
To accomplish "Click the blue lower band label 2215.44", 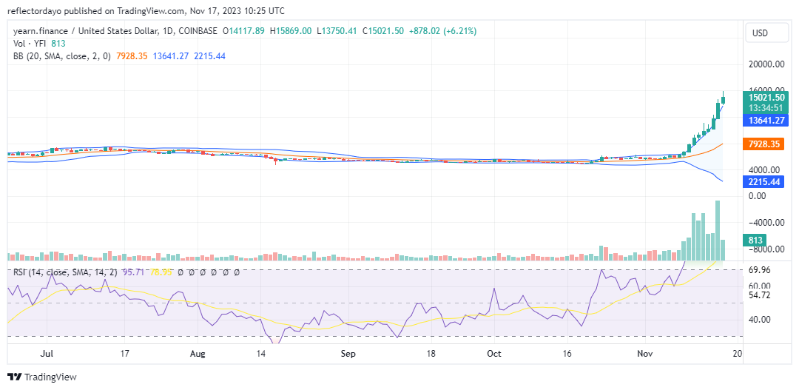I will point(763,181).
